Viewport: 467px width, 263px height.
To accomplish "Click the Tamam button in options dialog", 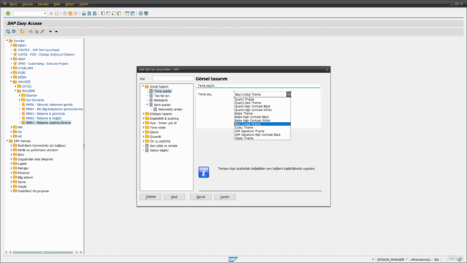I will coord(150,197).
